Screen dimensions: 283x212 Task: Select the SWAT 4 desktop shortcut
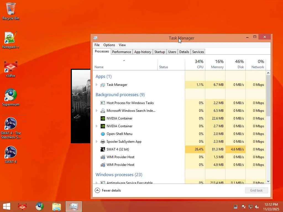11,155
